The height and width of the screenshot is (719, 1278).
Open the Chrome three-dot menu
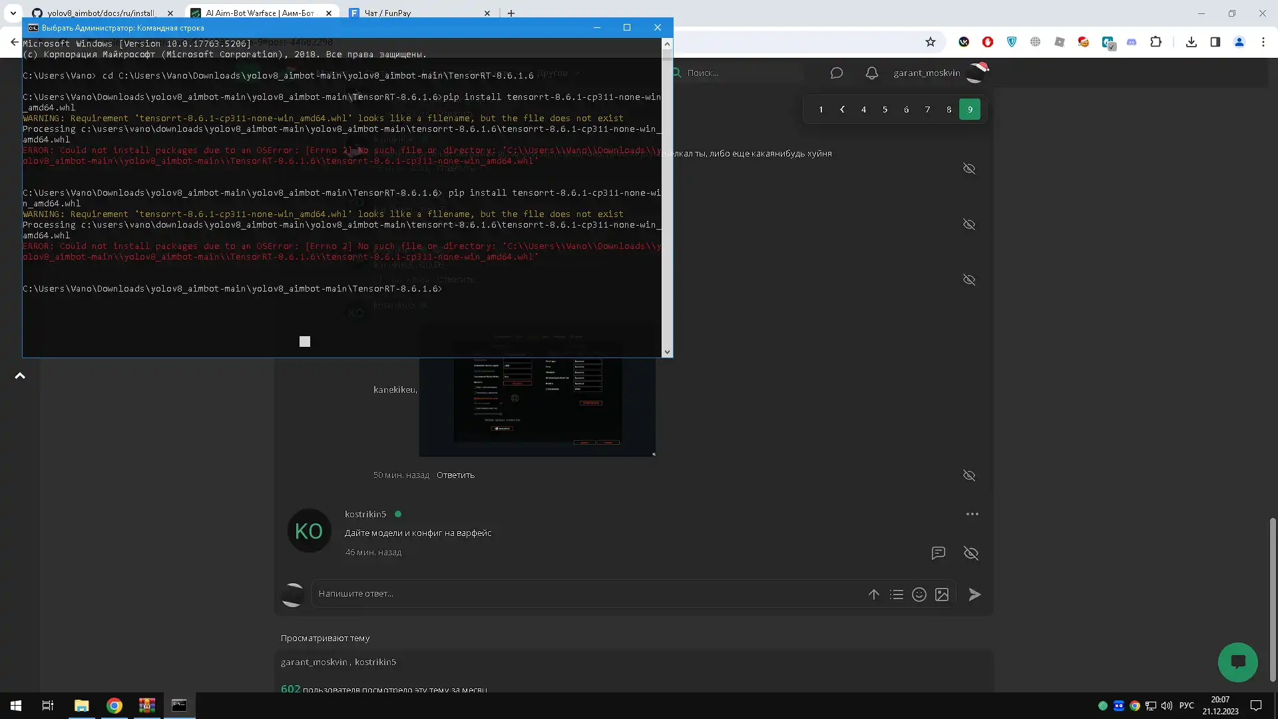tap(1263, 42)
